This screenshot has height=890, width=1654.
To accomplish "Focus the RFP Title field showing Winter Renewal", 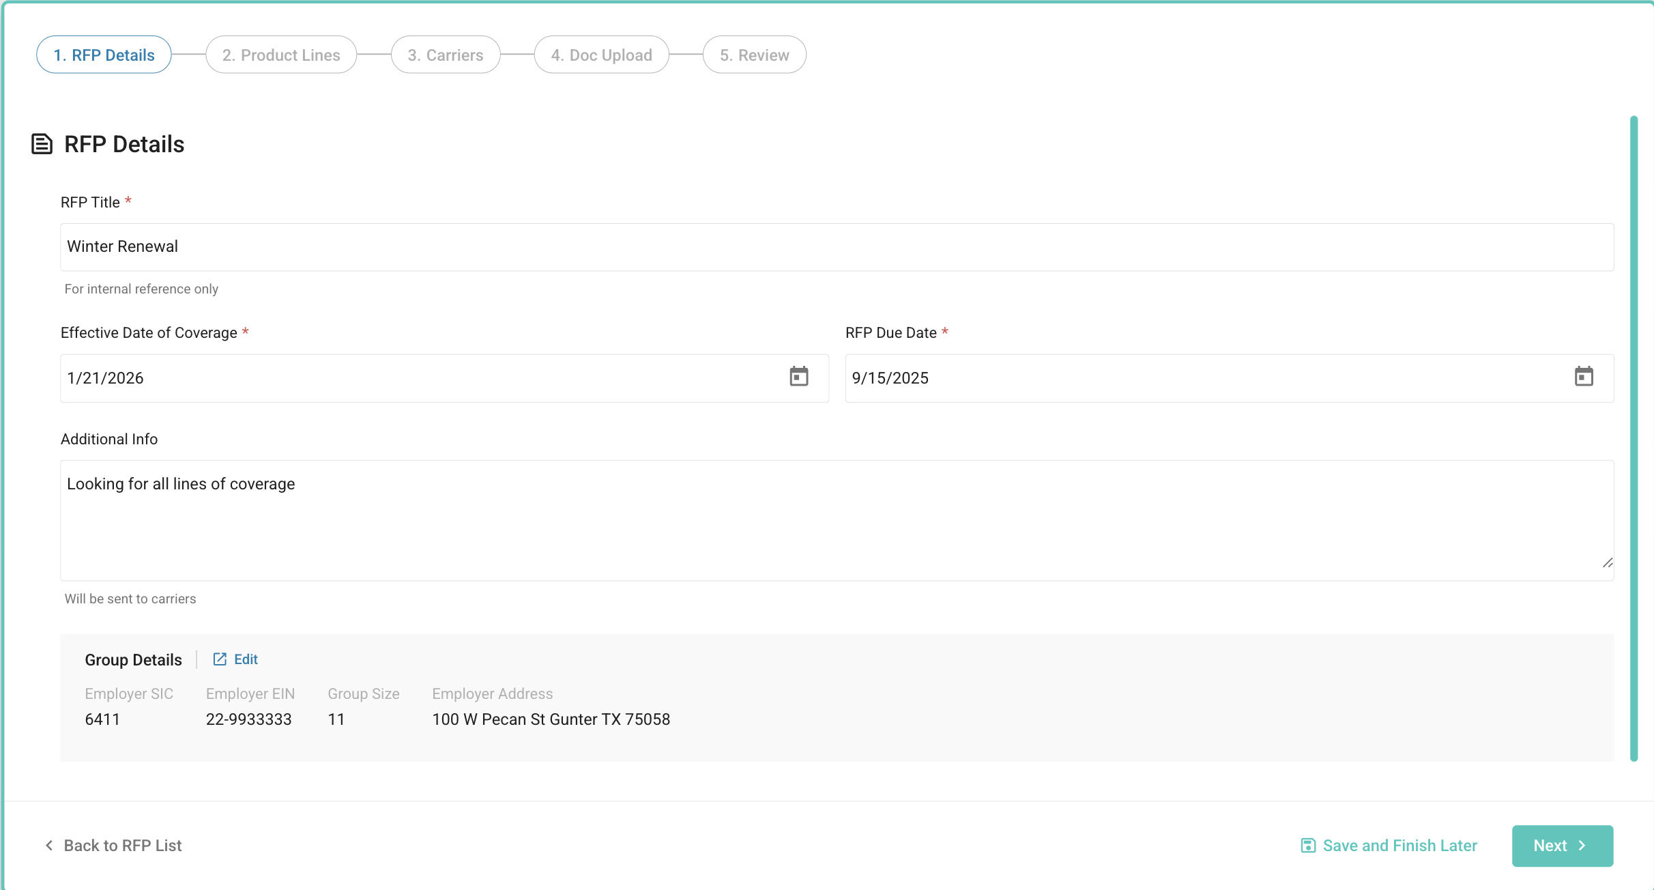I will coord(837,247).
